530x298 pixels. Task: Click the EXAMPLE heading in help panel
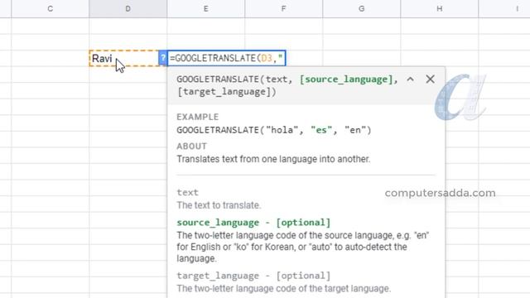coord(197,117)
